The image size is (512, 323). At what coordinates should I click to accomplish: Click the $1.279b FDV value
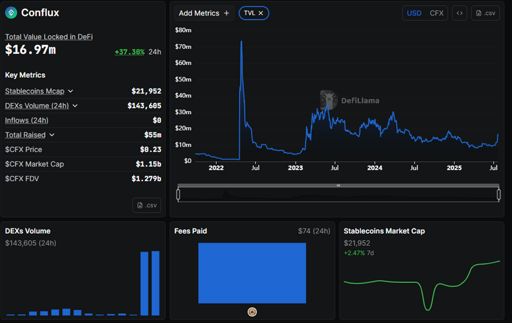tap(147, 179)
